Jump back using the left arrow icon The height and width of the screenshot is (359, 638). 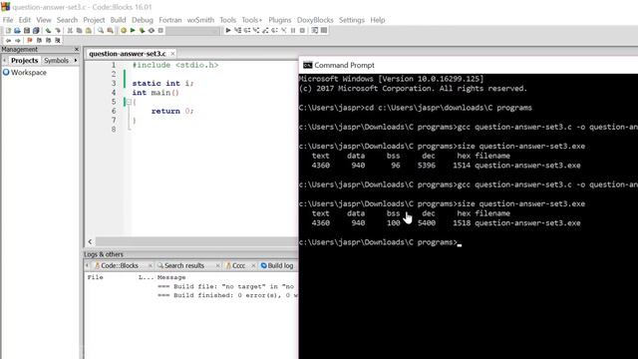tap(8, 40)
